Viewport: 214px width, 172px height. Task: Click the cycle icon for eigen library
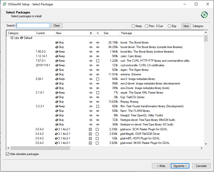(x=57, y=70)
